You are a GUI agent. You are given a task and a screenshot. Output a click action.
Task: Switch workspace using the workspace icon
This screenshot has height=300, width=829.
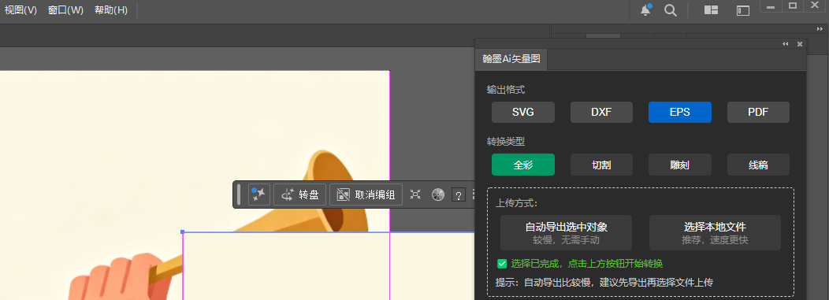(x=743, y=10)
